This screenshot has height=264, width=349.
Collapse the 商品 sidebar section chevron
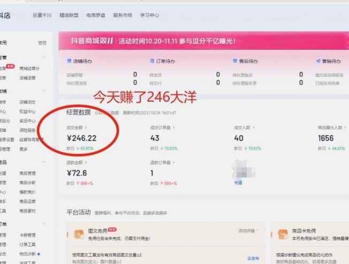click(x=44, y=162)
